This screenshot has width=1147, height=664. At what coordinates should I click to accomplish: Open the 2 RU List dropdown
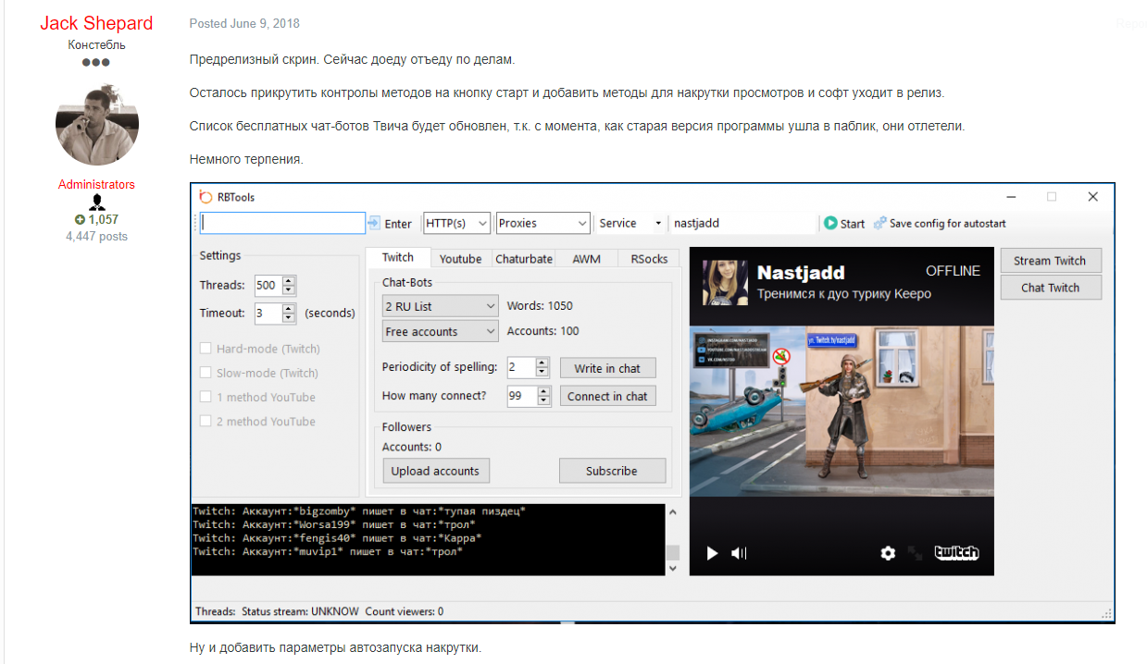pyautogui.click(x=440, y=306)
